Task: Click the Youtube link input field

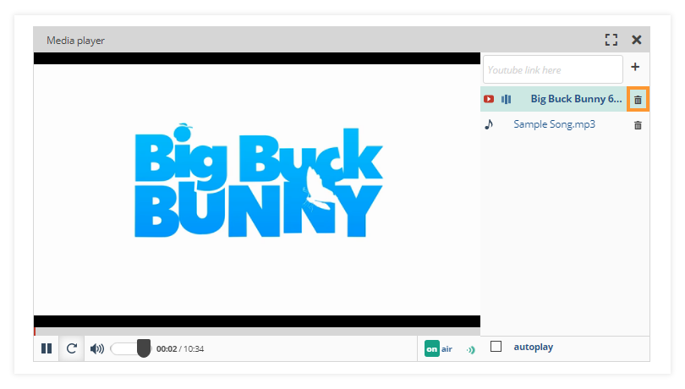Action: (552, 69)
